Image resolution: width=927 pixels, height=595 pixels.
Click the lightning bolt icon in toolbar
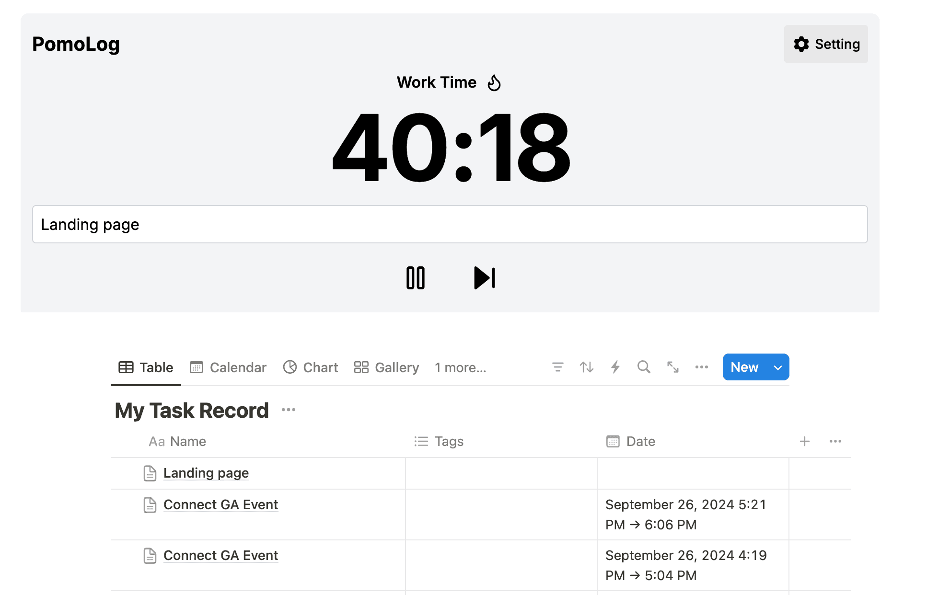point(614,367)
